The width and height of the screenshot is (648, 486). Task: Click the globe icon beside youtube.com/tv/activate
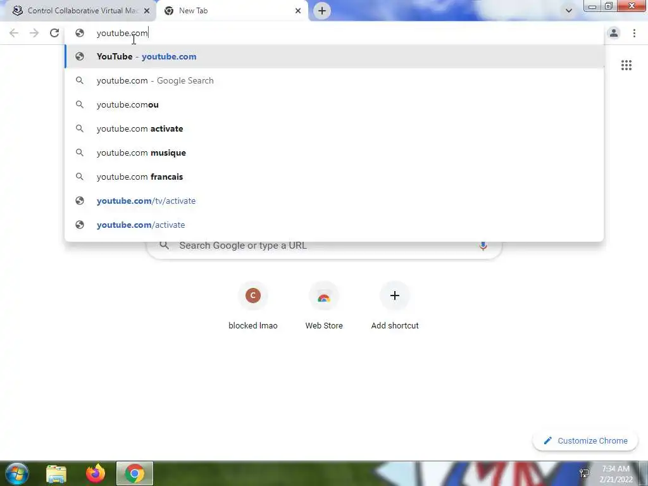click(80, 201)
